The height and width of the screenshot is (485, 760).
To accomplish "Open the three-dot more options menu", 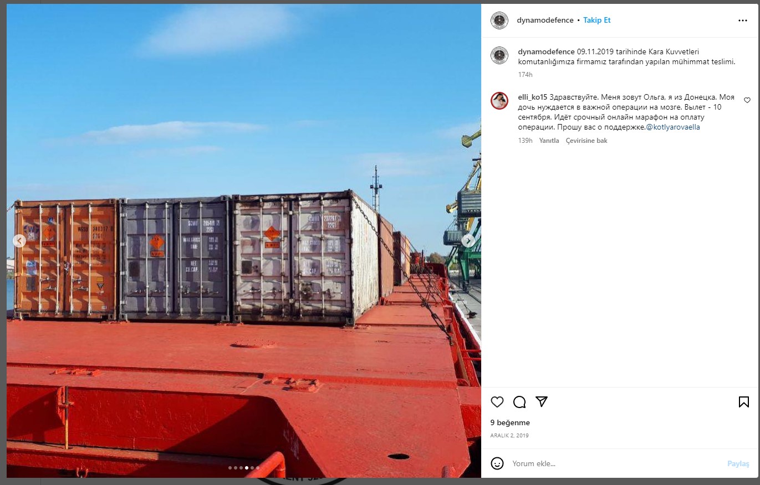I will 743,20.
